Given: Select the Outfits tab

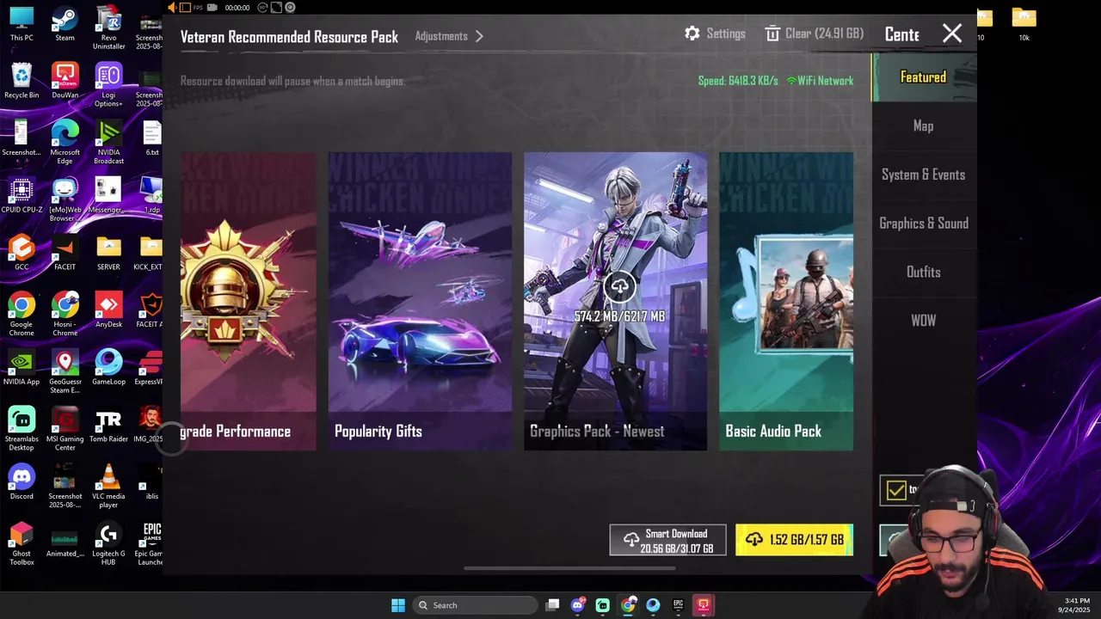Looking at the screenshot, I should [x=923, y=272].
